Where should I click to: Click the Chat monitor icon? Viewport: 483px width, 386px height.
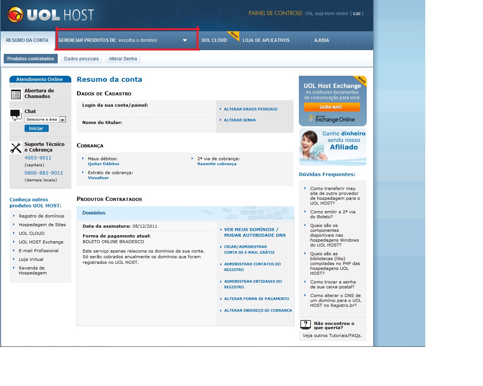(16, 115)
